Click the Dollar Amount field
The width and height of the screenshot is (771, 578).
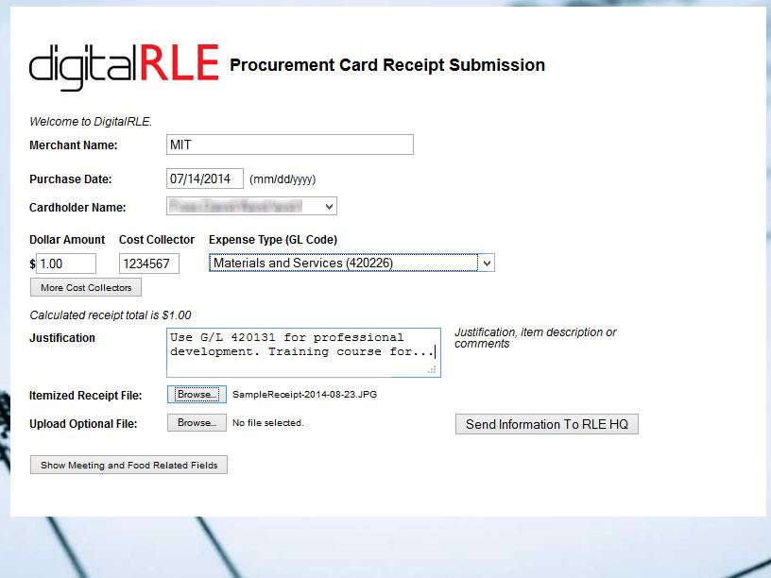tap(66, 263)
